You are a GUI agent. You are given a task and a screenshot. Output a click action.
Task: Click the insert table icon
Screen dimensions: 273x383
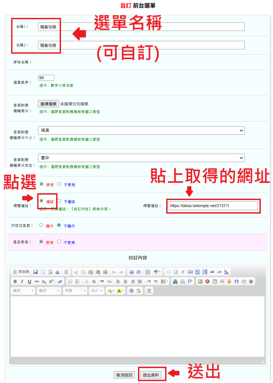tap(215, 282)
